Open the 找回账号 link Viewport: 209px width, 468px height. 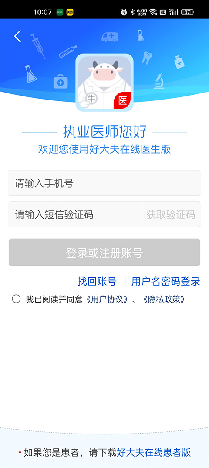click(x=97, y=281)
